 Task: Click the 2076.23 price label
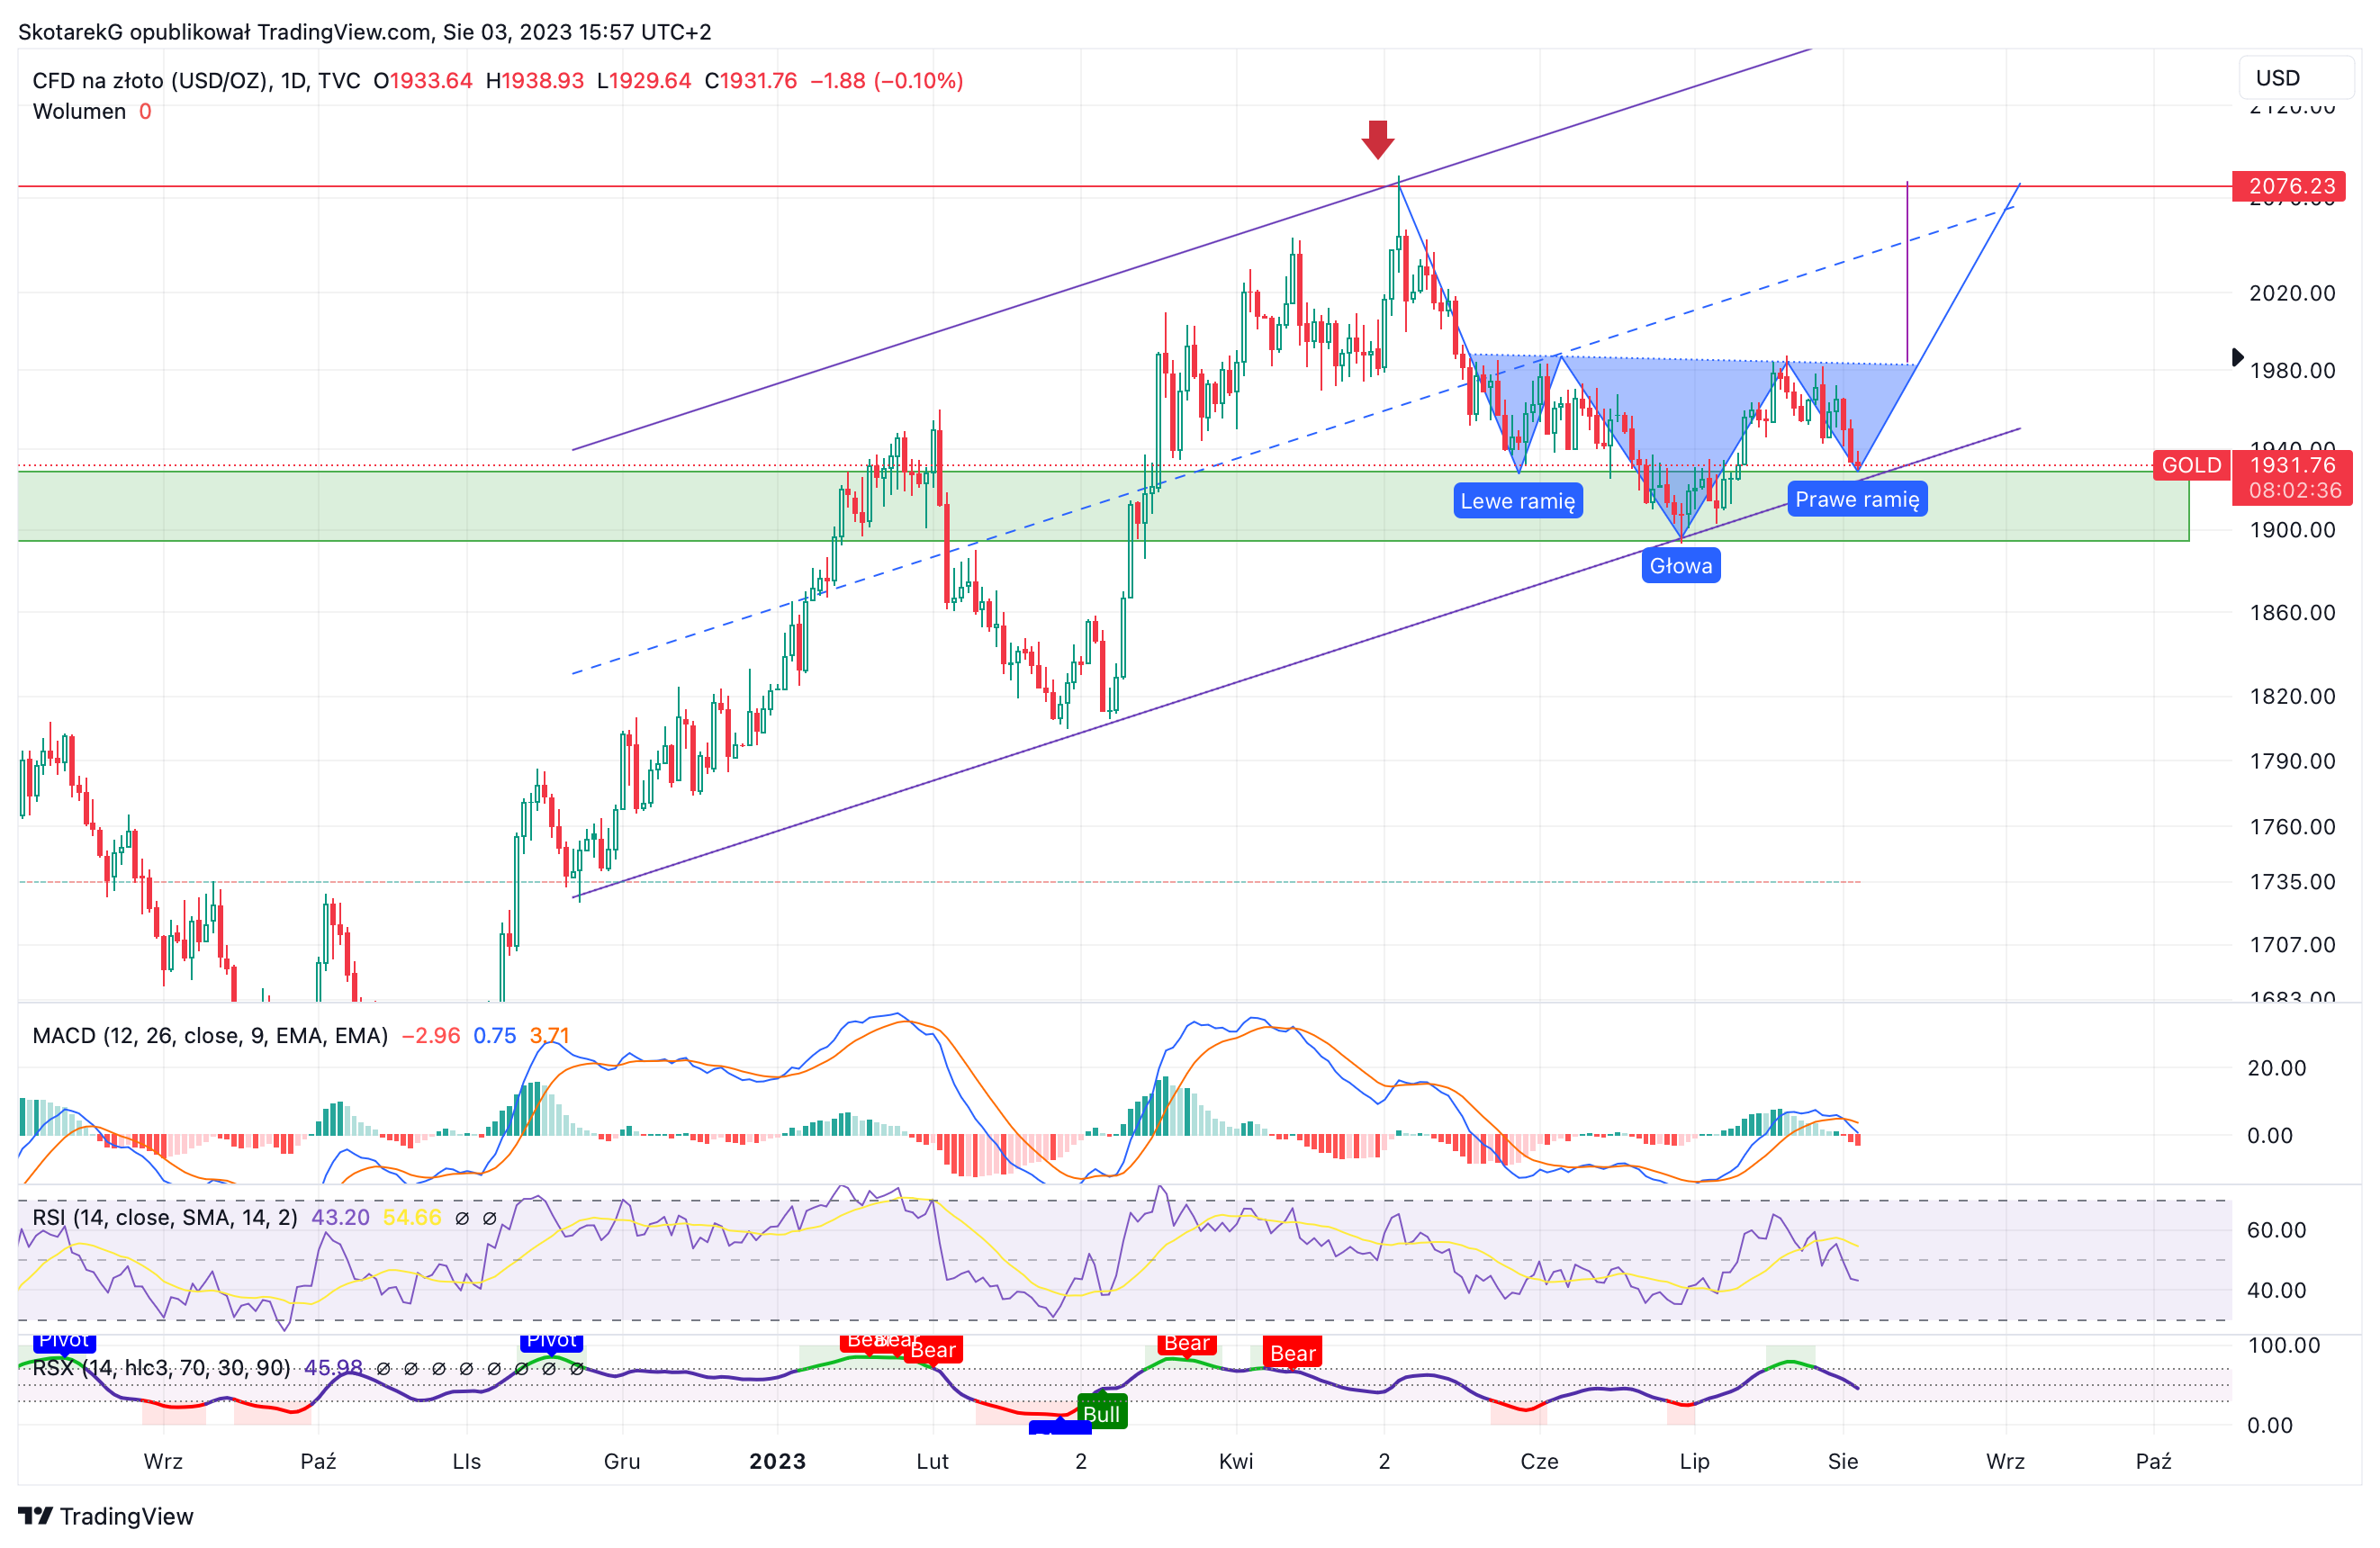[x=2291, y=186]
